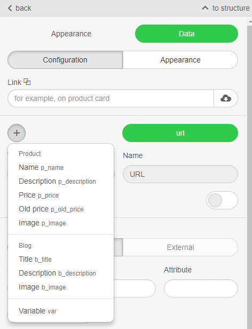Click the cloud download icon
252x329 pixels.
tap(226, 98)
